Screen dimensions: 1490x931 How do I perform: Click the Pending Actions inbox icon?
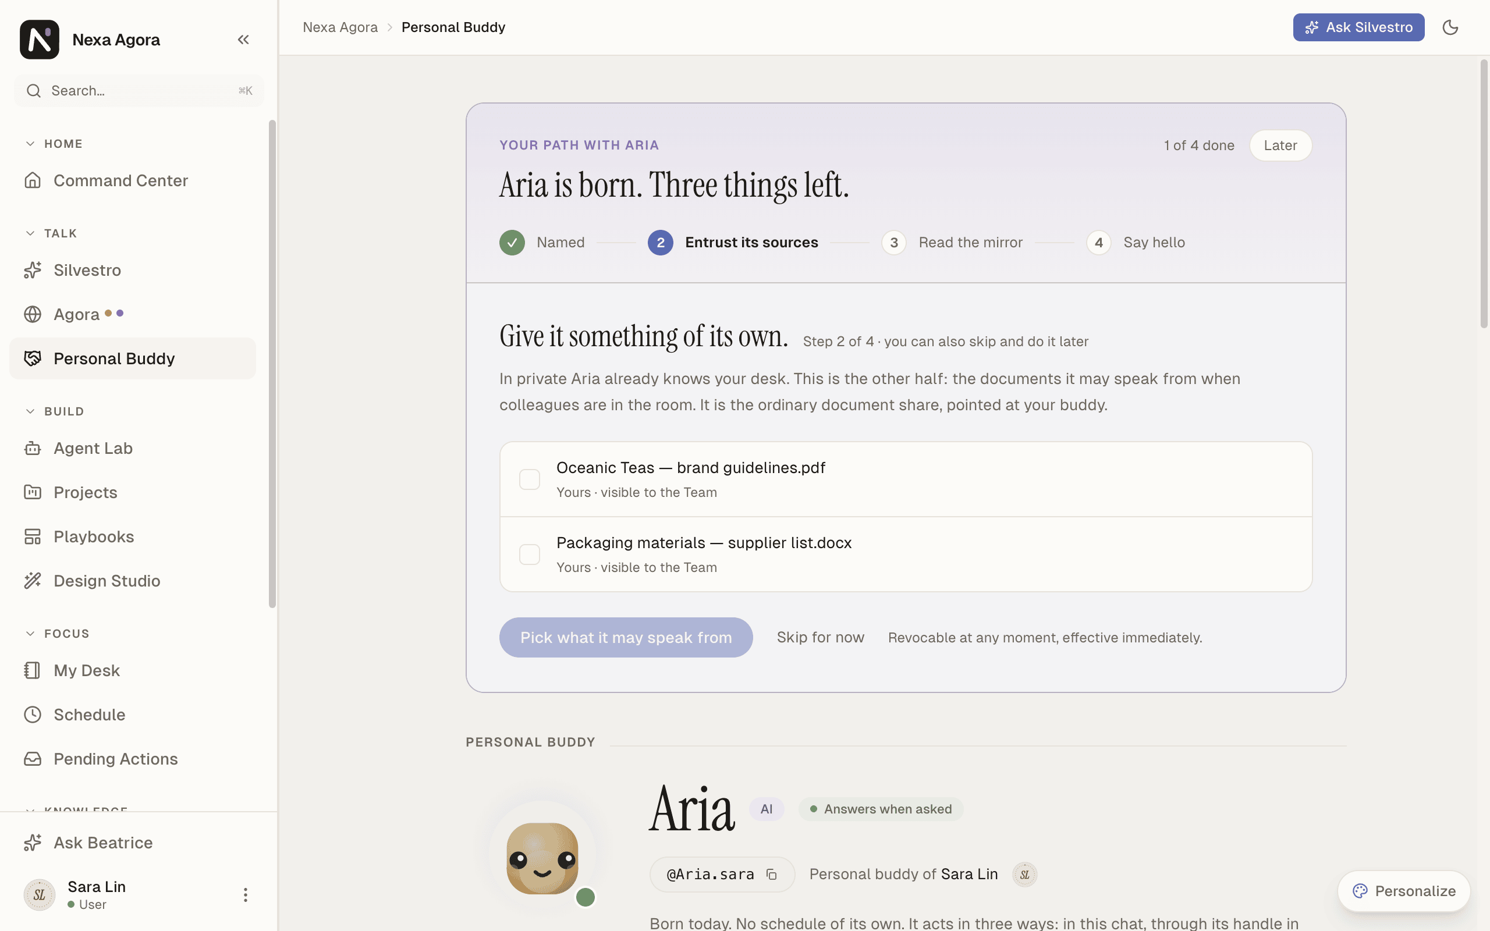(33, 759)
